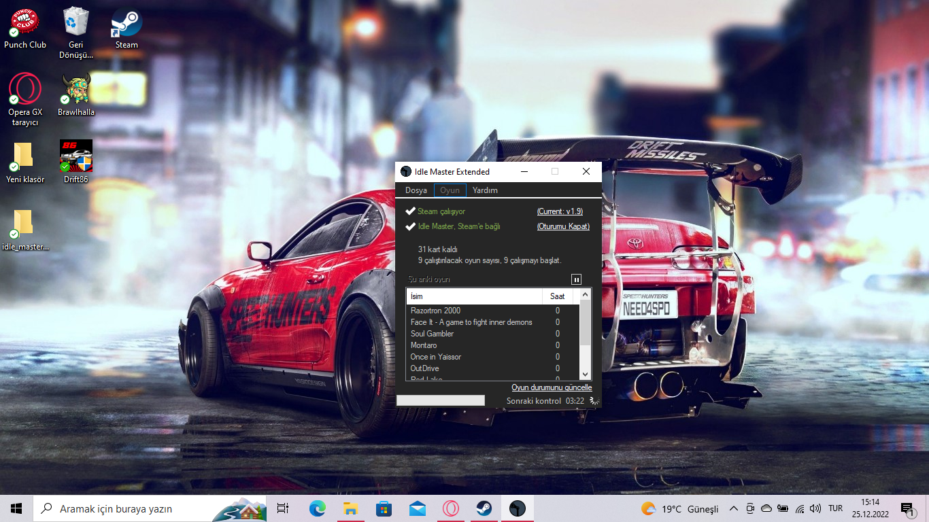Image resolution: width=929 pixels, height=522 pixels.
Task: Open the Windows Start menu
Action: (16, 508)
